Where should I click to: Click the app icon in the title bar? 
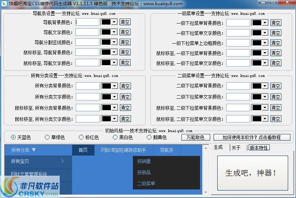(x=4, y=3)
